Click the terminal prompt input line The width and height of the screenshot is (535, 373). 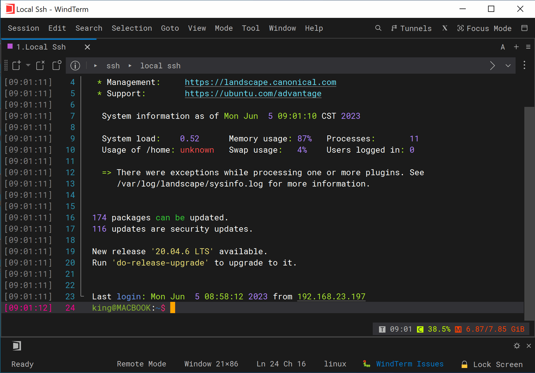(x=262, y=308)
